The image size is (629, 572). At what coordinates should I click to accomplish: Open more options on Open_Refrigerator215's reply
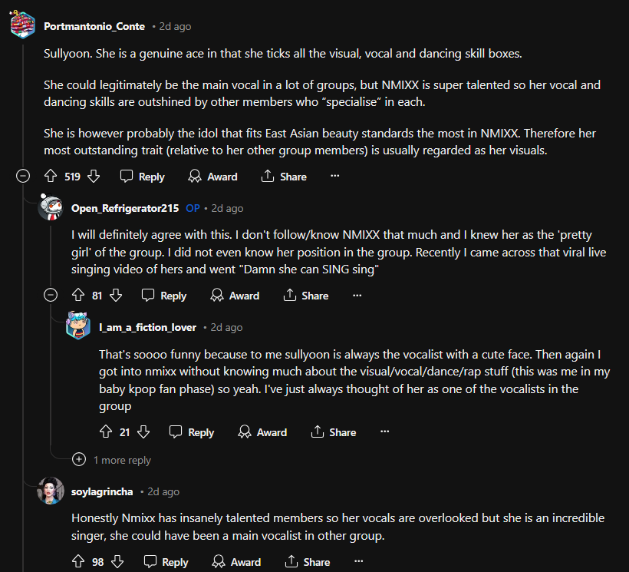(357, 296)
